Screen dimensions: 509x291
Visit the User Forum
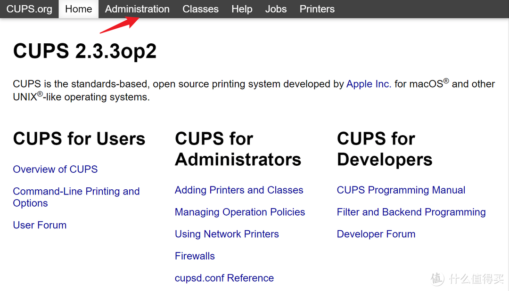pyautogui.click(x=40, y=225)
